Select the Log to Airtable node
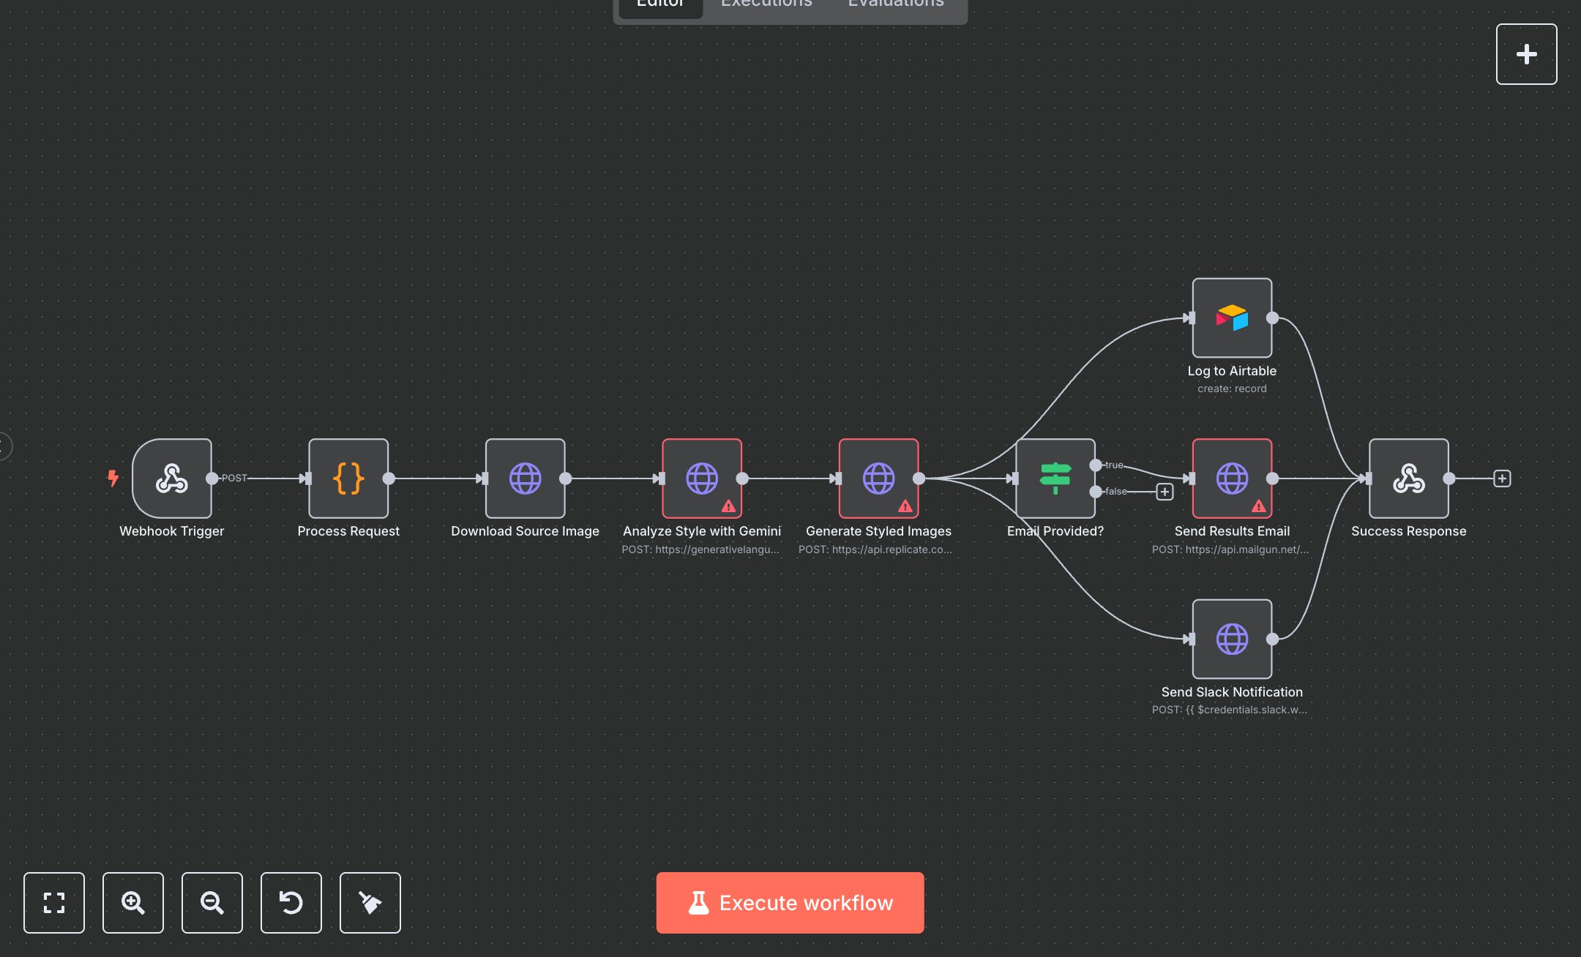The height and width of the screenshot is (957, 1581). click(x=1232, y=318)
